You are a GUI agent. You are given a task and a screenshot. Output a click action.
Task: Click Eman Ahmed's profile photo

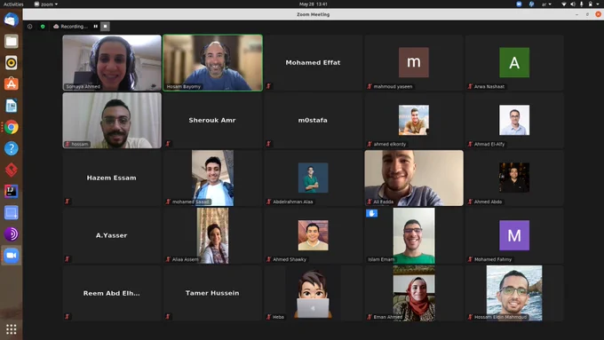coord(414,293)
